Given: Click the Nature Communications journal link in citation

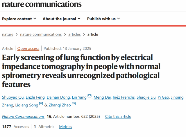Looking at the screenshot, I should tap(23, 117).
